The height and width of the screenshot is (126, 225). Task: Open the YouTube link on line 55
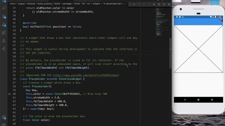tap(85, 75)
